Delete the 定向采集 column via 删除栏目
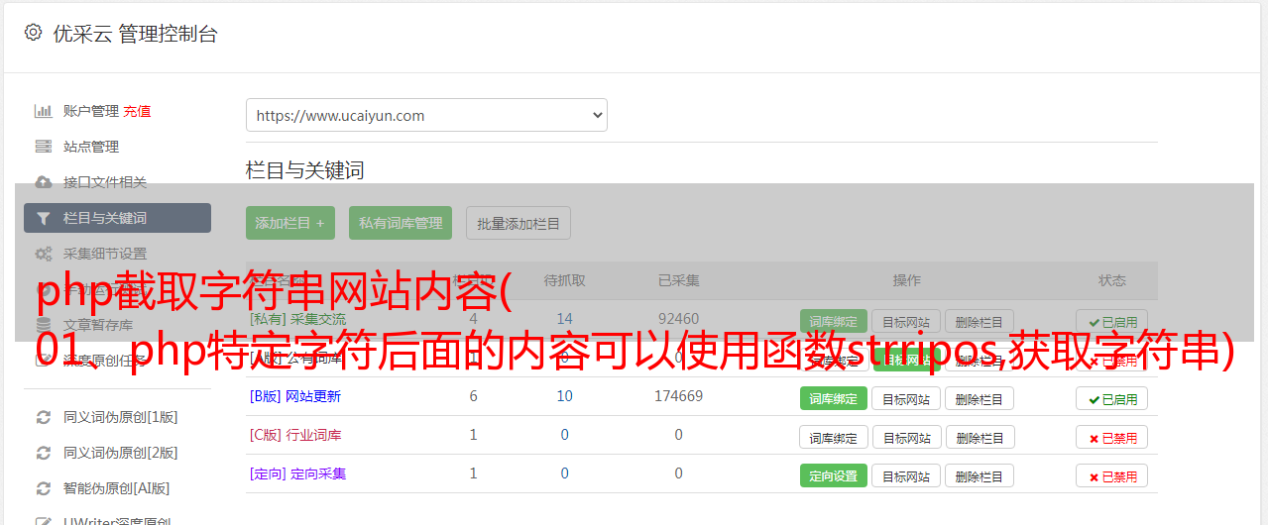1268x525 pixels. coord(980,476)
